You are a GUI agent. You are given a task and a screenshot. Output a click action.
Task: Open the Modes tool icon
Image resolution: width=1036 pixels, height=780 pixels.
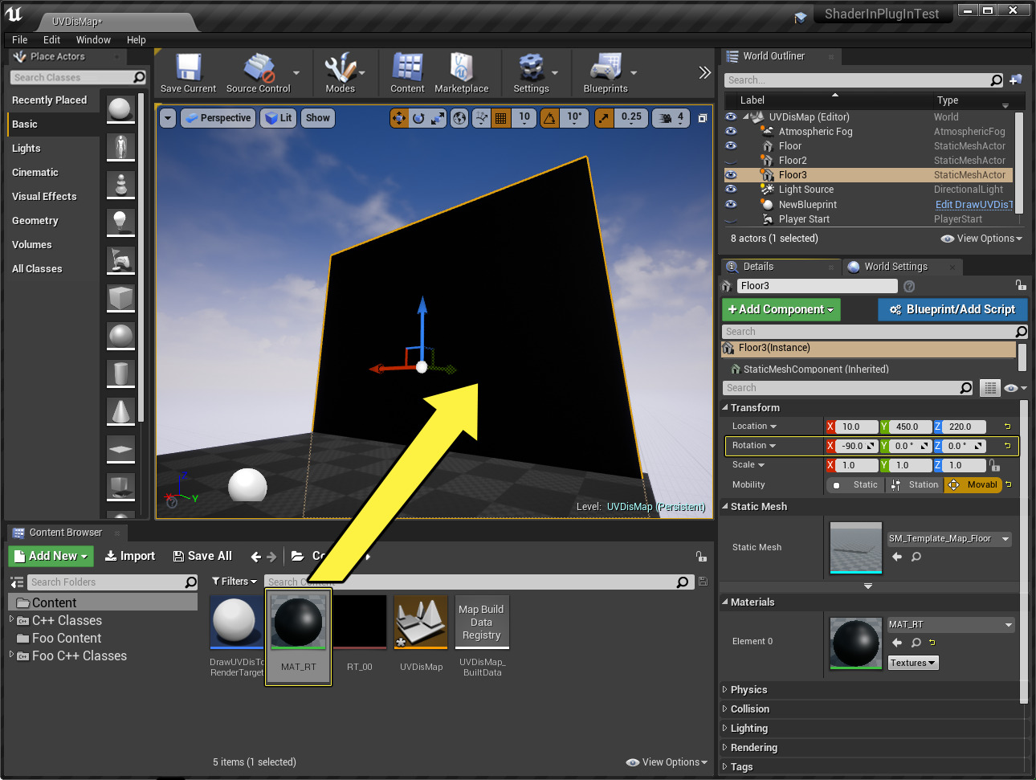point(340,69)
